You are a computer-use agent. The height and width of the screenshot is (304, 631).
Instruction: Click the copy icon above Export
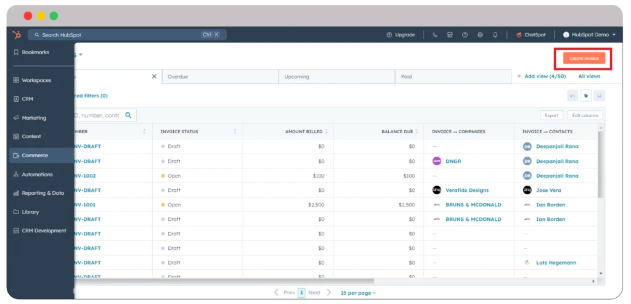[585, 96]
